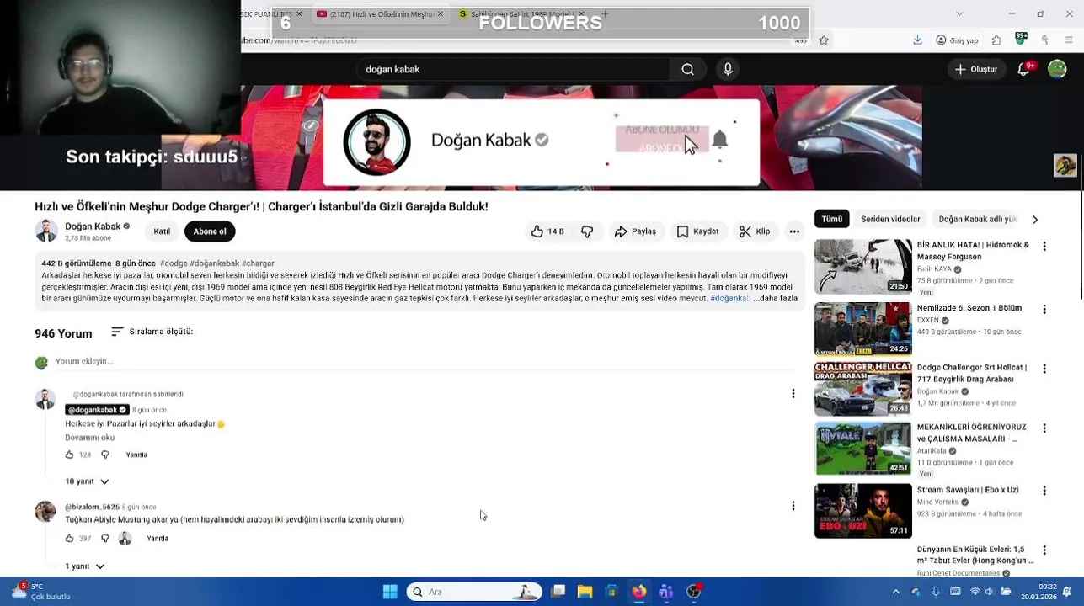The width and height of the screenshot is (1084, 606).
Task: Click the Abone ol subscribe button
Action: pyautogui.click(x=210, y=231)
